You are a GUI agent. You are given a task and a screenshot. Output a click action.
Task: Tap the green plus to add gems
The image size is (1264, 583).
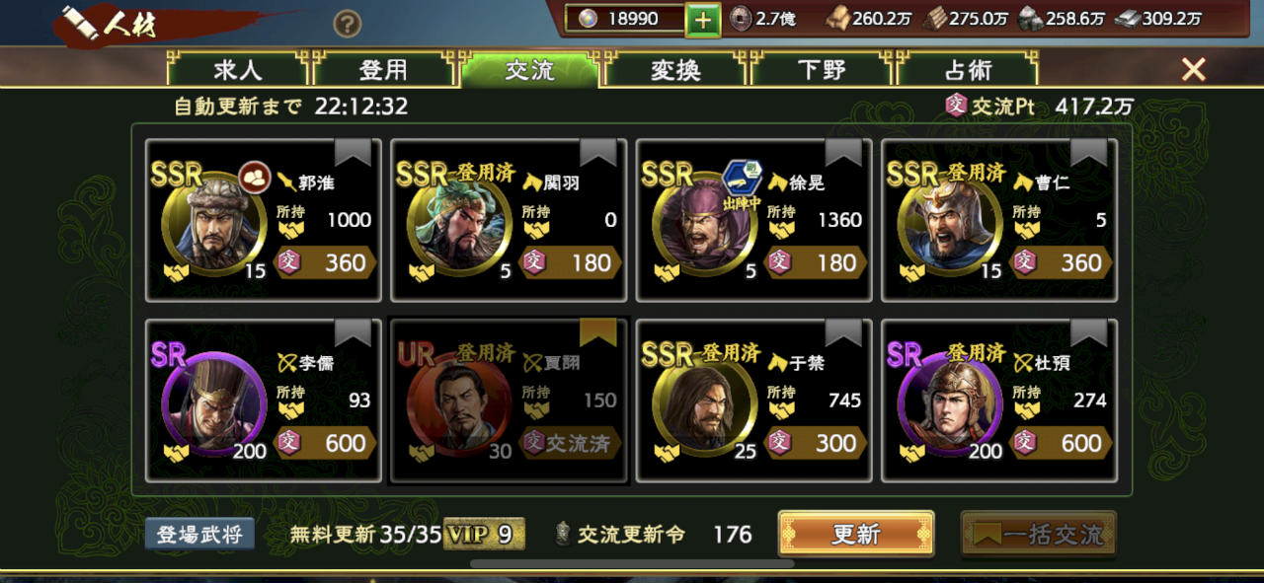click(702, 19)
